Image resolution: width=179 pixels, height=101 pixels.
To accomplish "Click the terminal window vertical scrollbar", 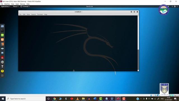I will pos(138,43).
